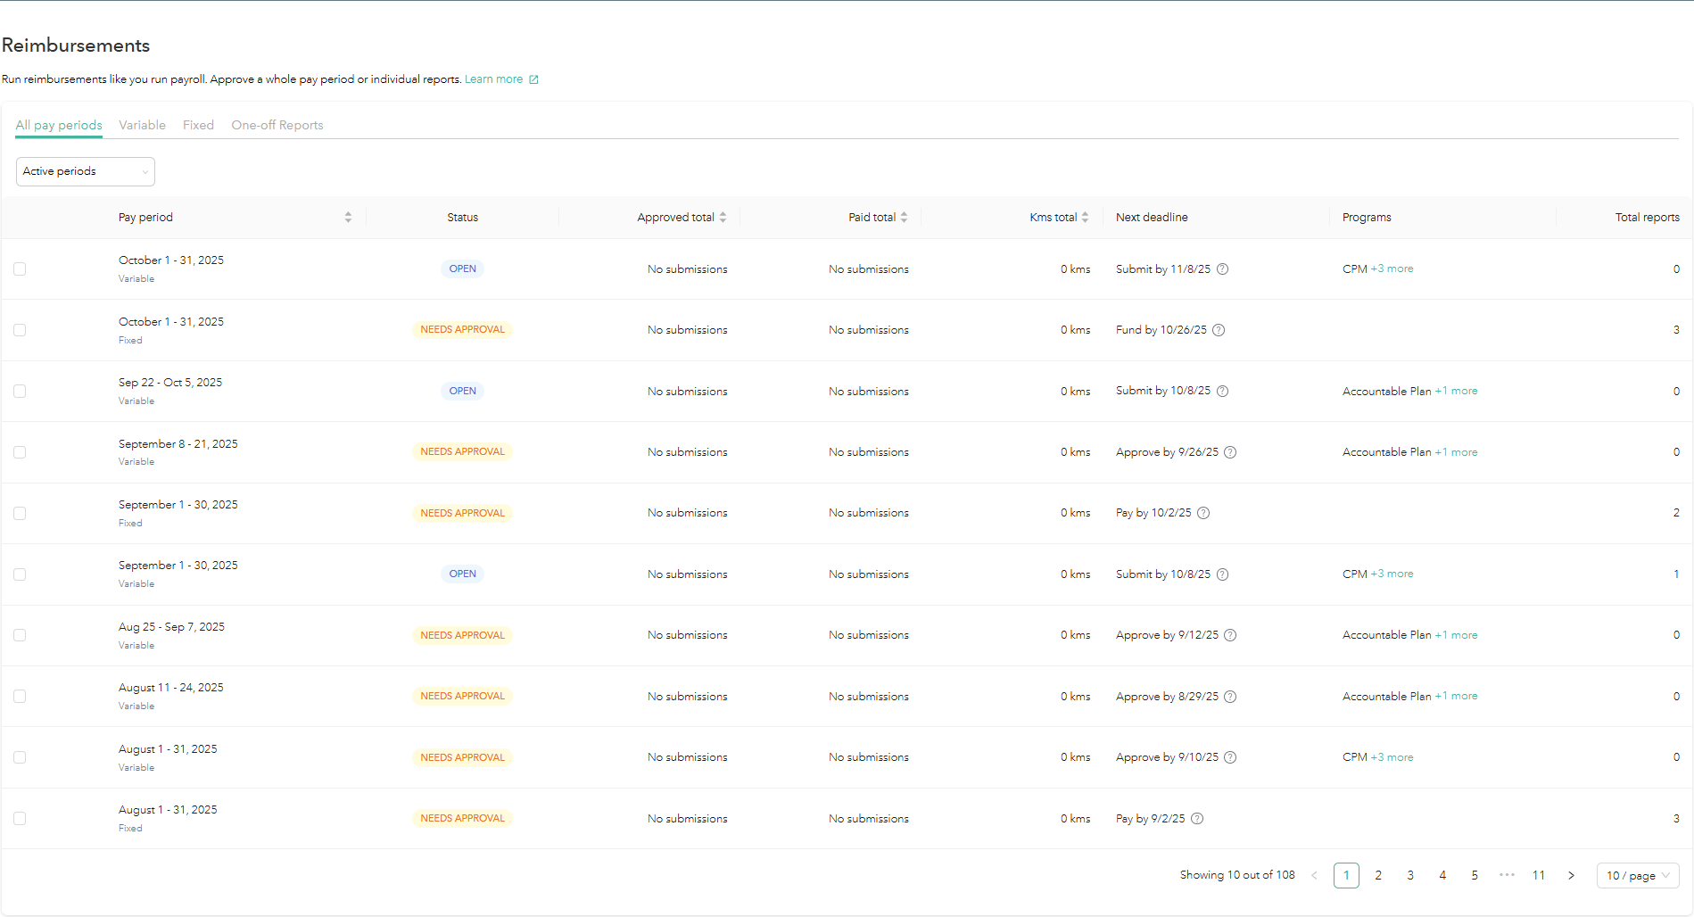Image resolution: width=1694 pixels, height=917 pixels.
Task: Click help icon beside Fund by 10/26/25
Action: click(x=1219, y=330)
